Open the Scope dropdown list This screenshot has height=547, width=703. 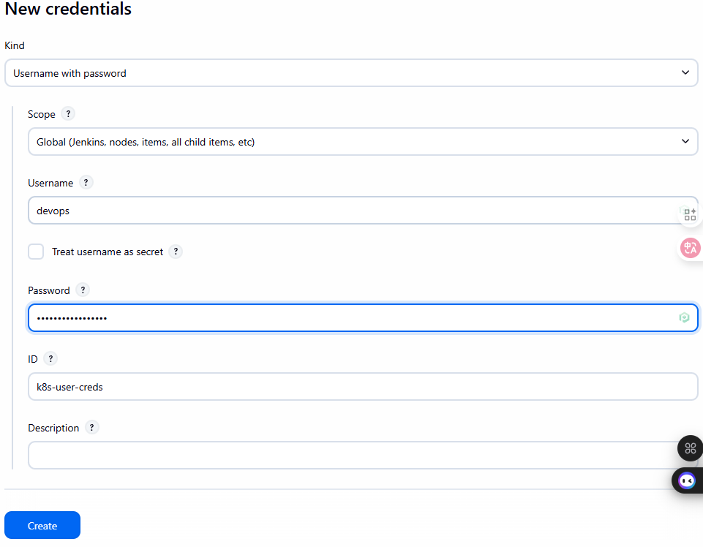[x=362, y=142]
